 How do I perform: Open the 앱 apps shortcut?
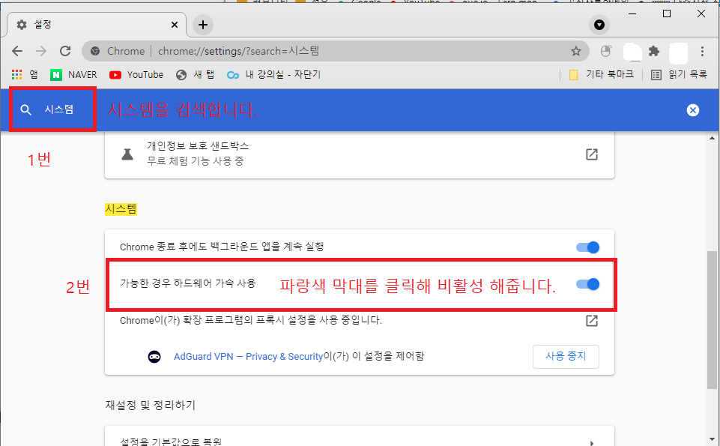25,74
